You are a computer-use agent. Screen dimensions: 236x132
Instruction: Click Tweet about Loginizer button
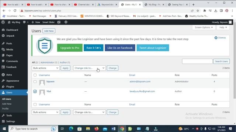click(153, 48)
